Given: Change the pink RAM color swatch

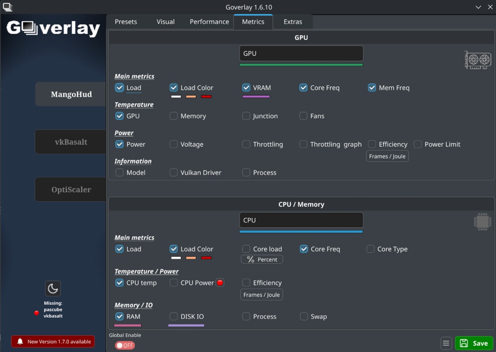Looking at the screenshot, I should click(x=128, y=326).
